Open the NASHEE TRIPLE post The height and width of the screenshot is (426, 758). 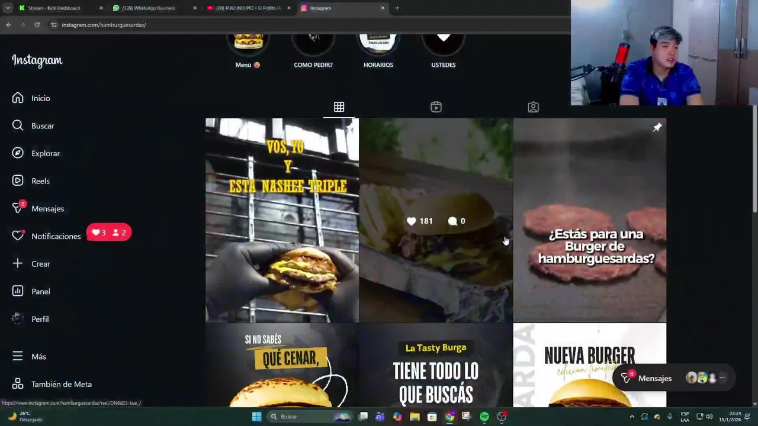click(x=282, y=220)
